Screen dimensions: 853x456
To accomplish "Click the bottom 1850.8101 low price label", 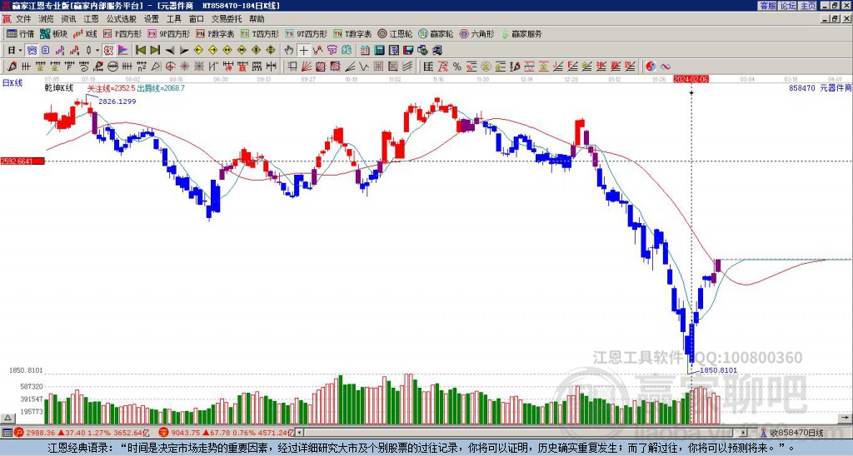I will click(x=718, y=370).
